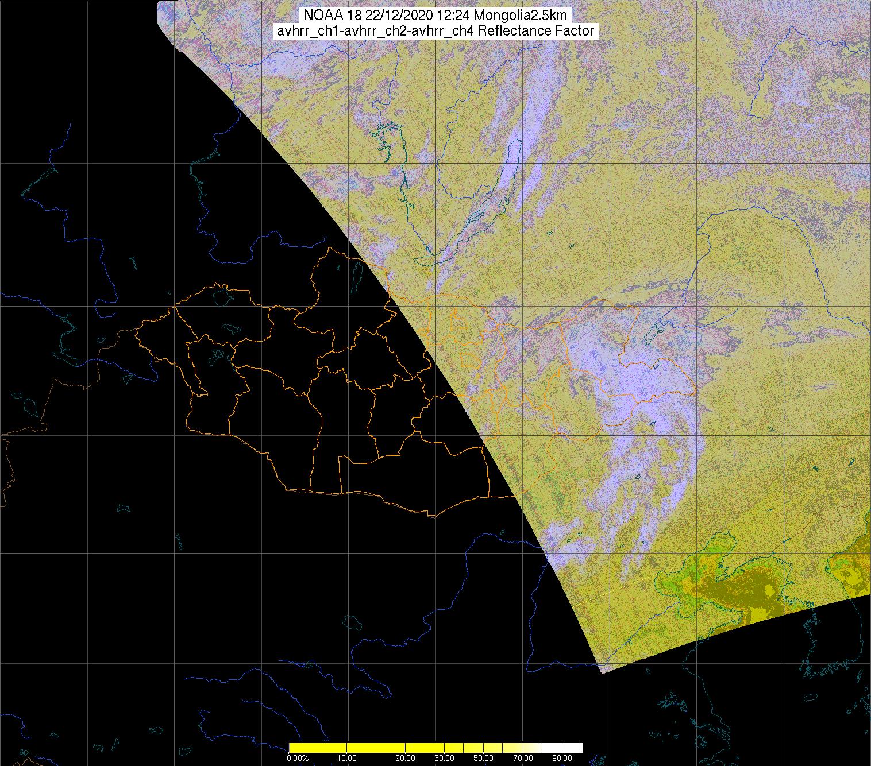
Task: Click the "50.00" colorbar label
Action: pos(483,758)
